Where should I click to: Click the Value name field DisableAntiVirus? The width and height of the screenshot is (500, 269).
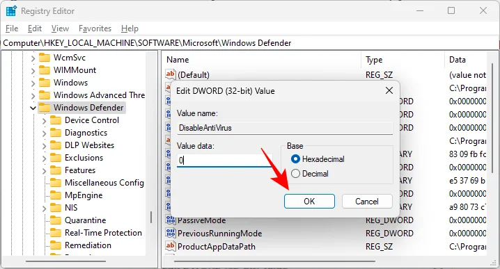click(x=285, y=128)
